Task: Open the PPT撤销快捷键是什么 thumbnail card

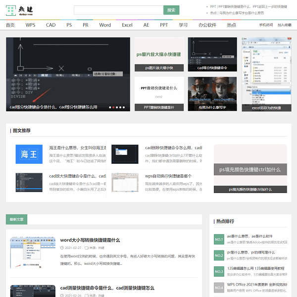Action: click(159, 94)
